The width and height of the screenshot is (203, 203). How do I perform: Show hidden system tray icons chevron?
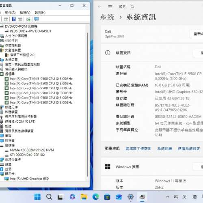pos(167,197)
